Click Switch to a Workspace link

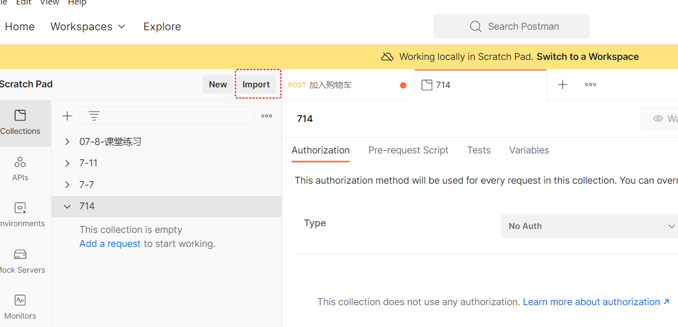coord(588,57)
